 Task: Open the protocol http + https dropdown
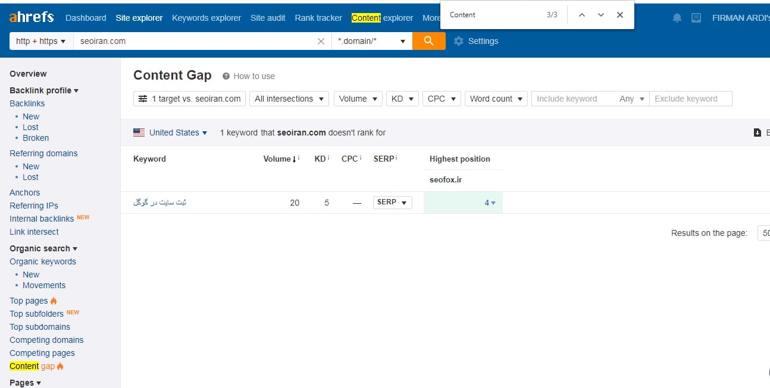41,41
